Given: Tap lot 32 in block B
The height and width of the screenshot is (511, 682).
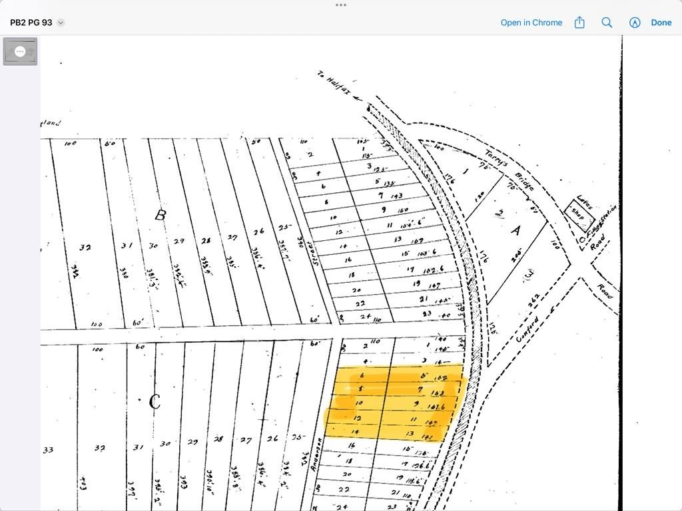Looking at the screenshot, I should click(x=85, y=248).
